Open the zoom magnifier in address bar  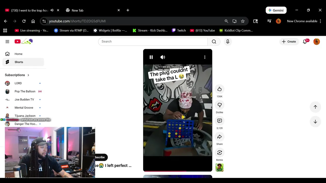click(x=226, y=21)
